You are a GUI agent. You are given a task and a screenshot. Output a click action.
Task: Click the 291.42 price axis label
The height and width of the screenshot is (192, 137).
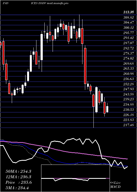click(x=129, y=38)
